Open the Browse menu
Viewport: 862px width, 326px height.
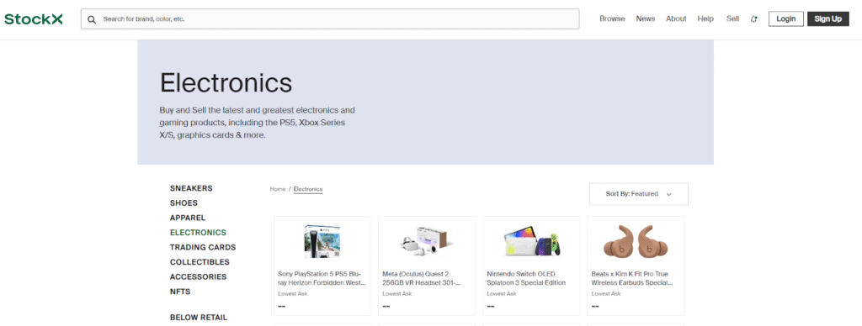(612, 18)
